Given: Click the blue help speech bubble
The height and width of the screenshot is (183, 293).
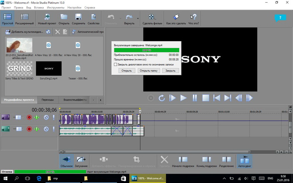Looking at the screenshot, I should [x=280, y=18].
